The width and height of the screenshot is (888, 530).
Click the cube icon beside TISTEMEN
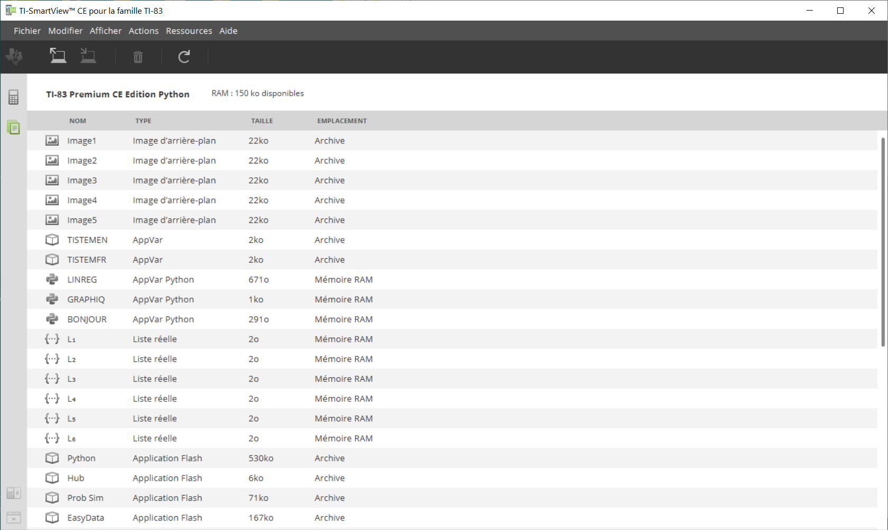52,240
